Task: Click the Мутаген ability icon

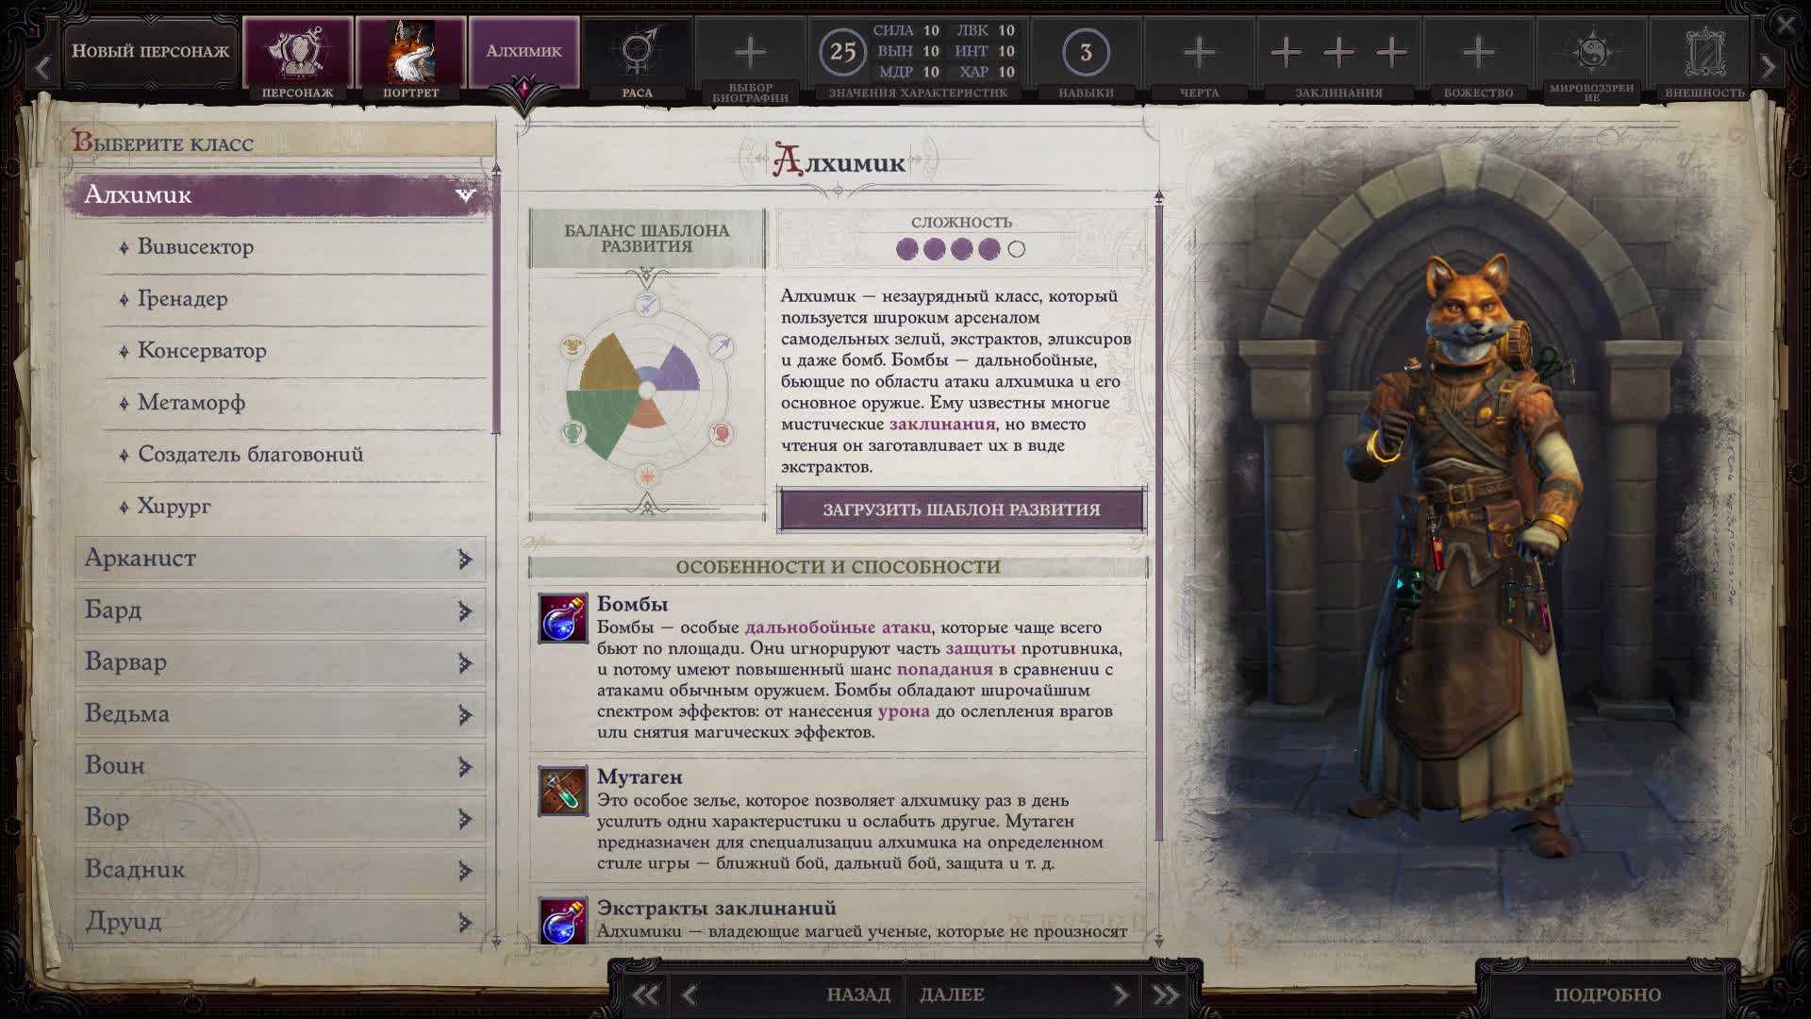Action: point(563,791)
